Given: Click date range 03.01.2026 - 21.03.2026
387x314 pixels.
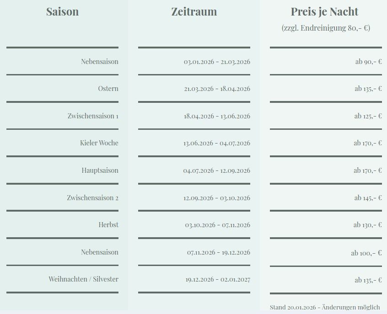Looking at the screenshot, I should click(217, 62).
